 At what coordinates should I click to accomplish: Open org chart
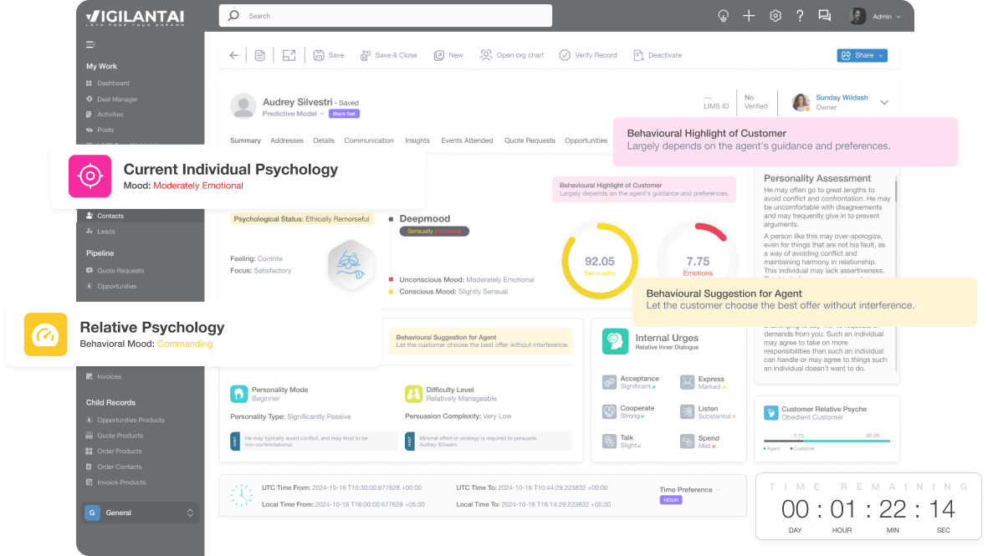[x=512, y=55]
